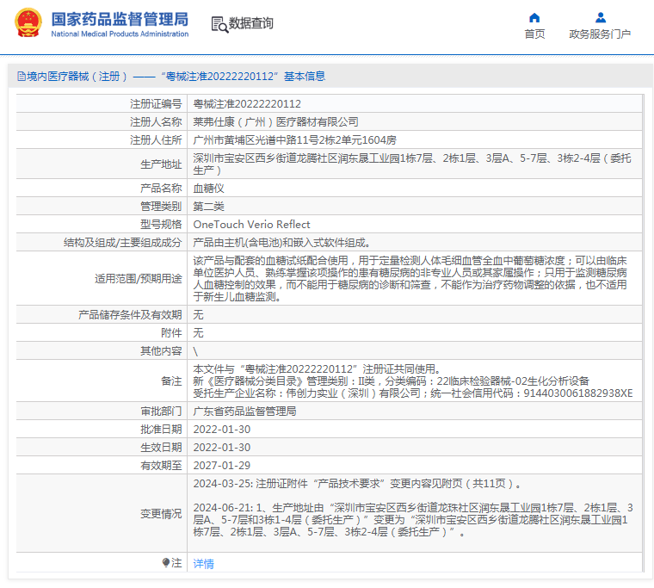Click management category value 第二类
Screen dimensions: 654x588
[x=208, y=206]
